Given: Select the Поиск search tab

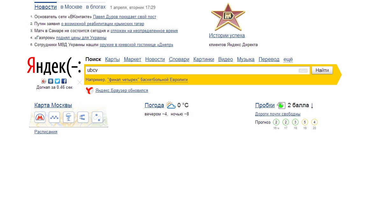Looking at the screenshot, I should coord(93,59).
